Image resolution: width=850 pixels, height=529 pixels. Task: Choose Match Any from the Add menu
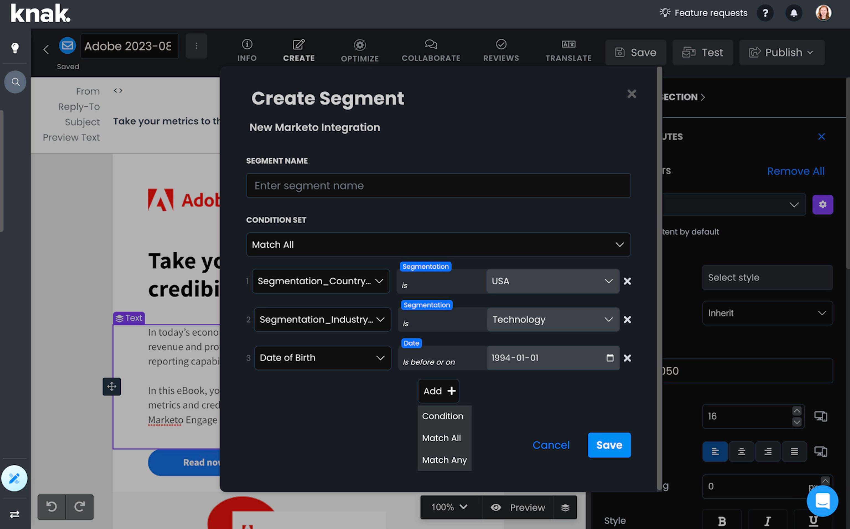coord(444,460)
